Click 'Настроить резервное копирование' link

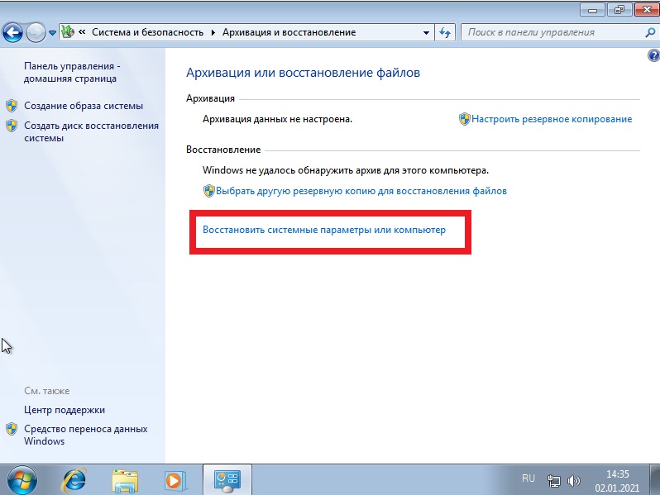tap(552, 119)
